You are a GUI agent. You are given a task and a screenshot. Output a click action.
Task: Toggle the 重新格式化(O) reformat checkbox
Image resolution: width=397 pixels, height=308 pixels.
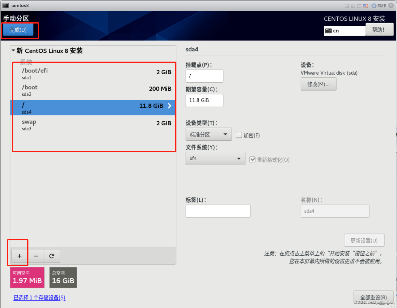[253, 159]
